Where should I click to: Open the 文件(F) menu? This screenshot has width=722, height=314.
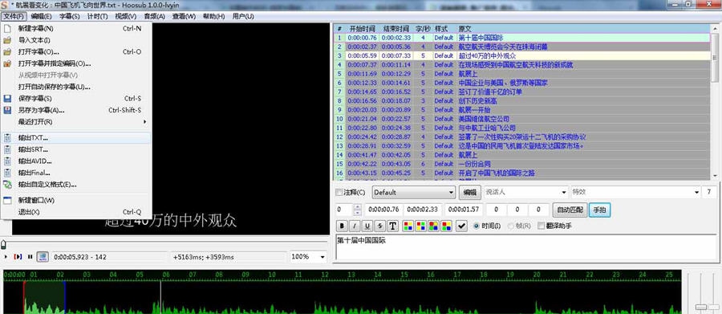(14, 16)
